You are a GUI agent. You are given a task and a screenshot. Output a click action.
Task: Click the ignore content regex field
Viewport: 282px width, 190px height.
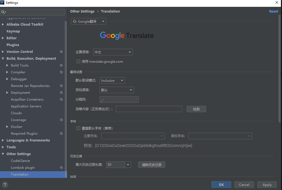[149, 109]
